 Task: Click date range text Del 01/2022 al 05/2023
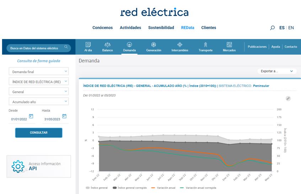coord(99,95)
